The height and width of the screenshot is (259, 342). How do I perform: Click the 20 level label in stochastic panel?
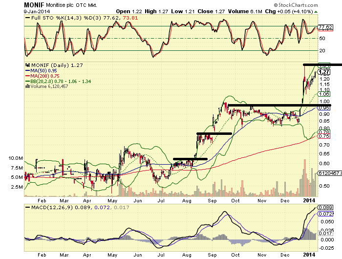tap(322, 51)
